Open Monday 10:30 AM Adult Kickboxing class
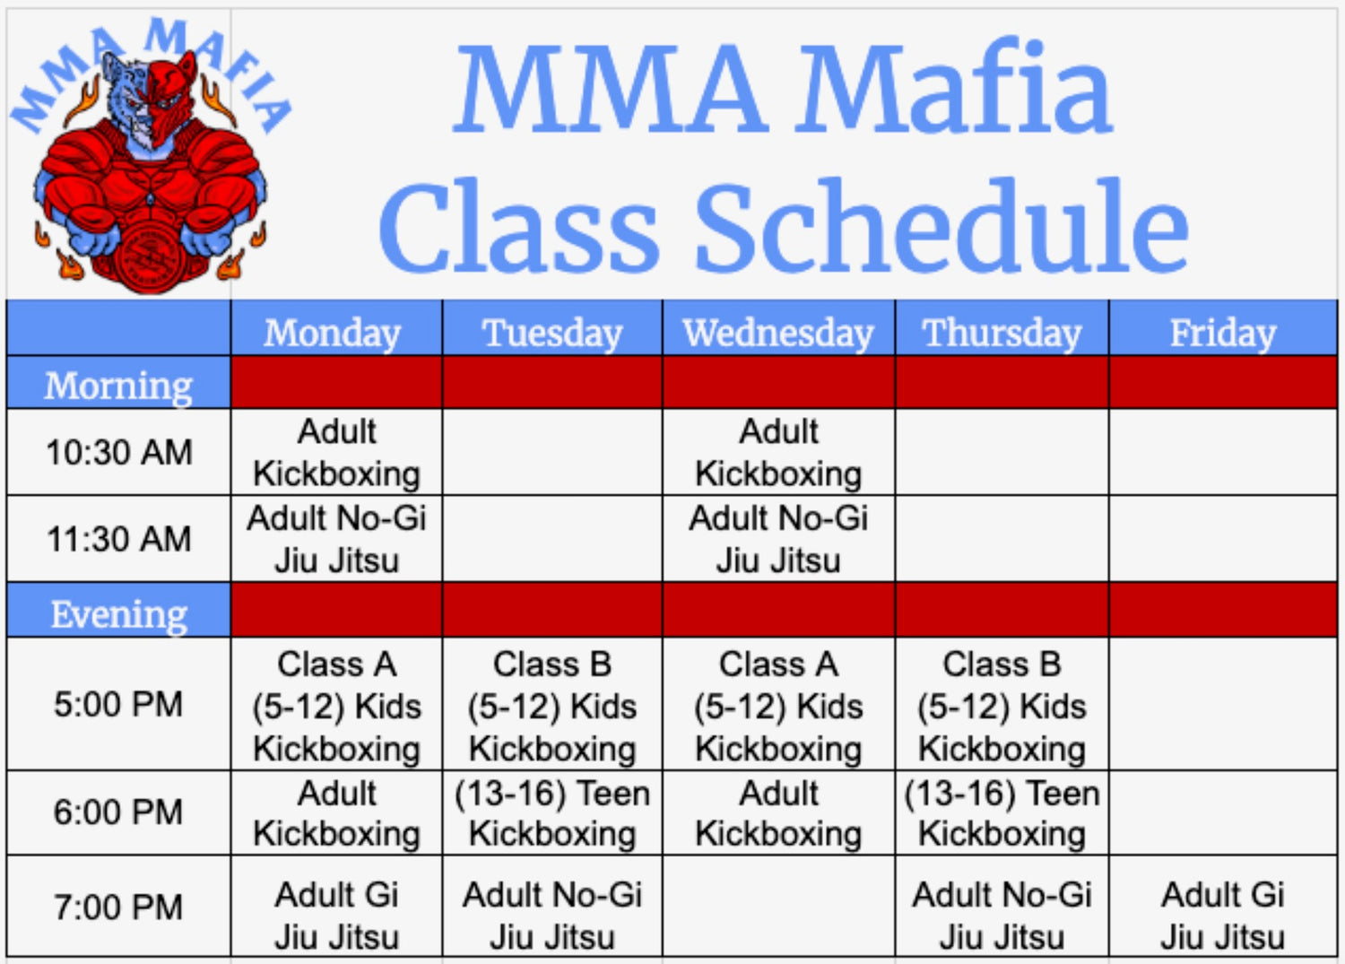Viewport: 1345px width, 964px height. click(337, 452)
